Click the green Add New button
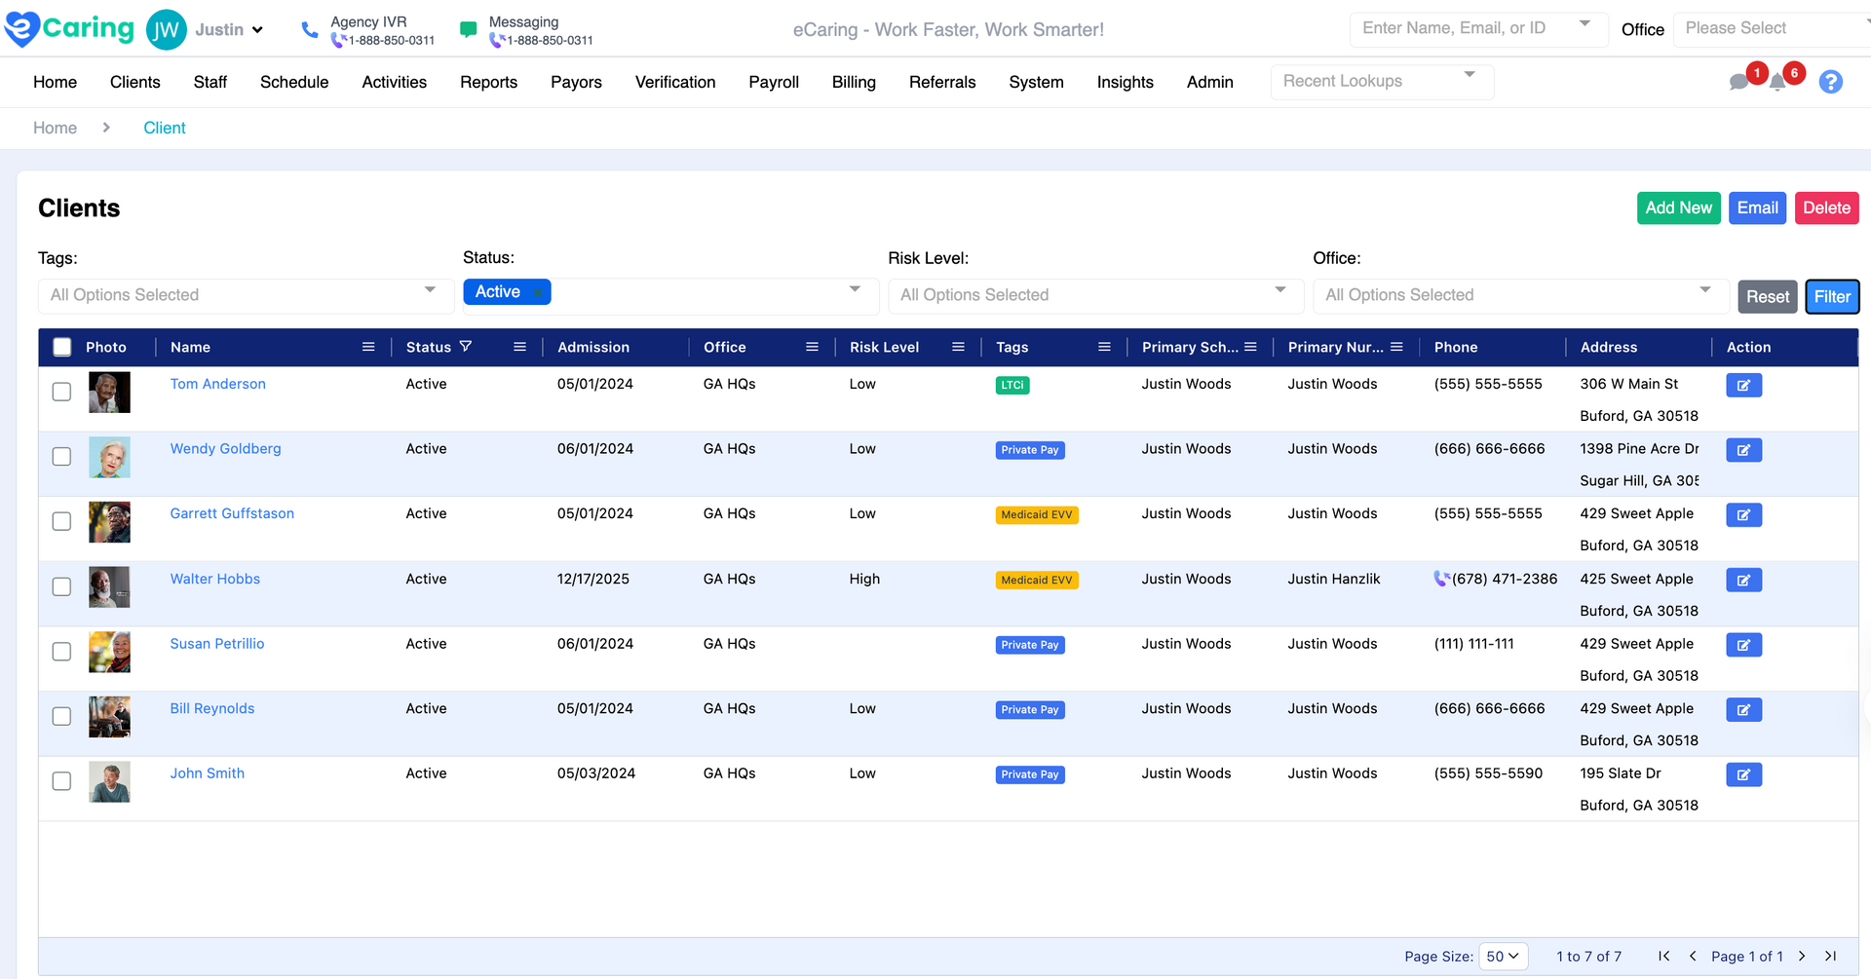This screenshot has height=979, width=1871. [1678, 208]
